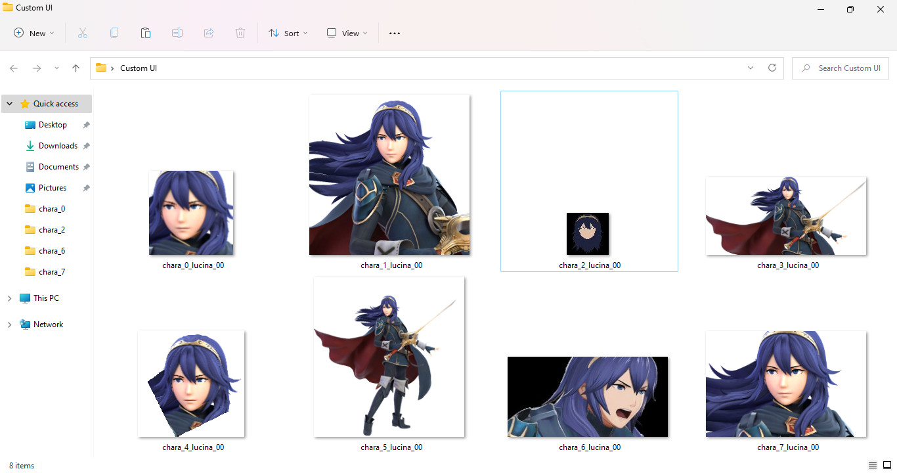The height and width of the screenshot is (473, 897).
Task: Select the Cut icon in the toolbar
Action: 83,32
